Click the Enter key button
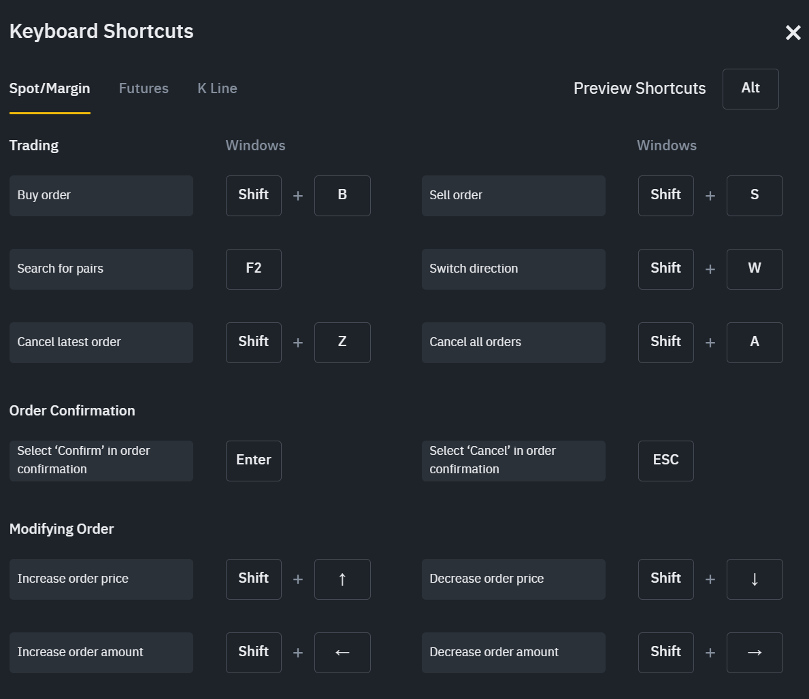 coord(254,461)
